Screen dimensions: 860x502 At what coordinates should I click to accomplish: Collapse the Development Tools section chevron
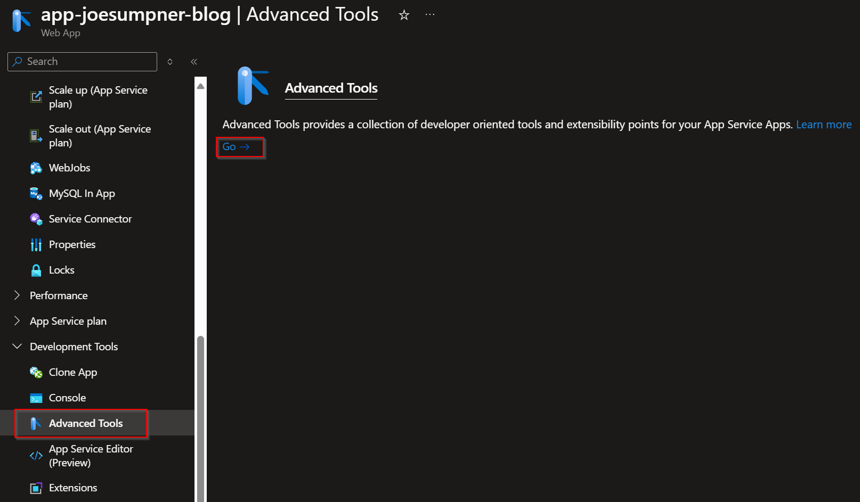[17, 347]
